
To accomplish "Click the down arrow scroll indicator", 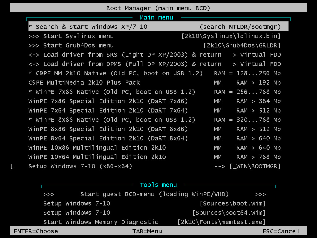I will 12,166.
